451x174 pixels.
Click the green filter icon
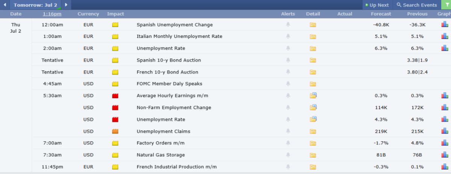point(446,5)
